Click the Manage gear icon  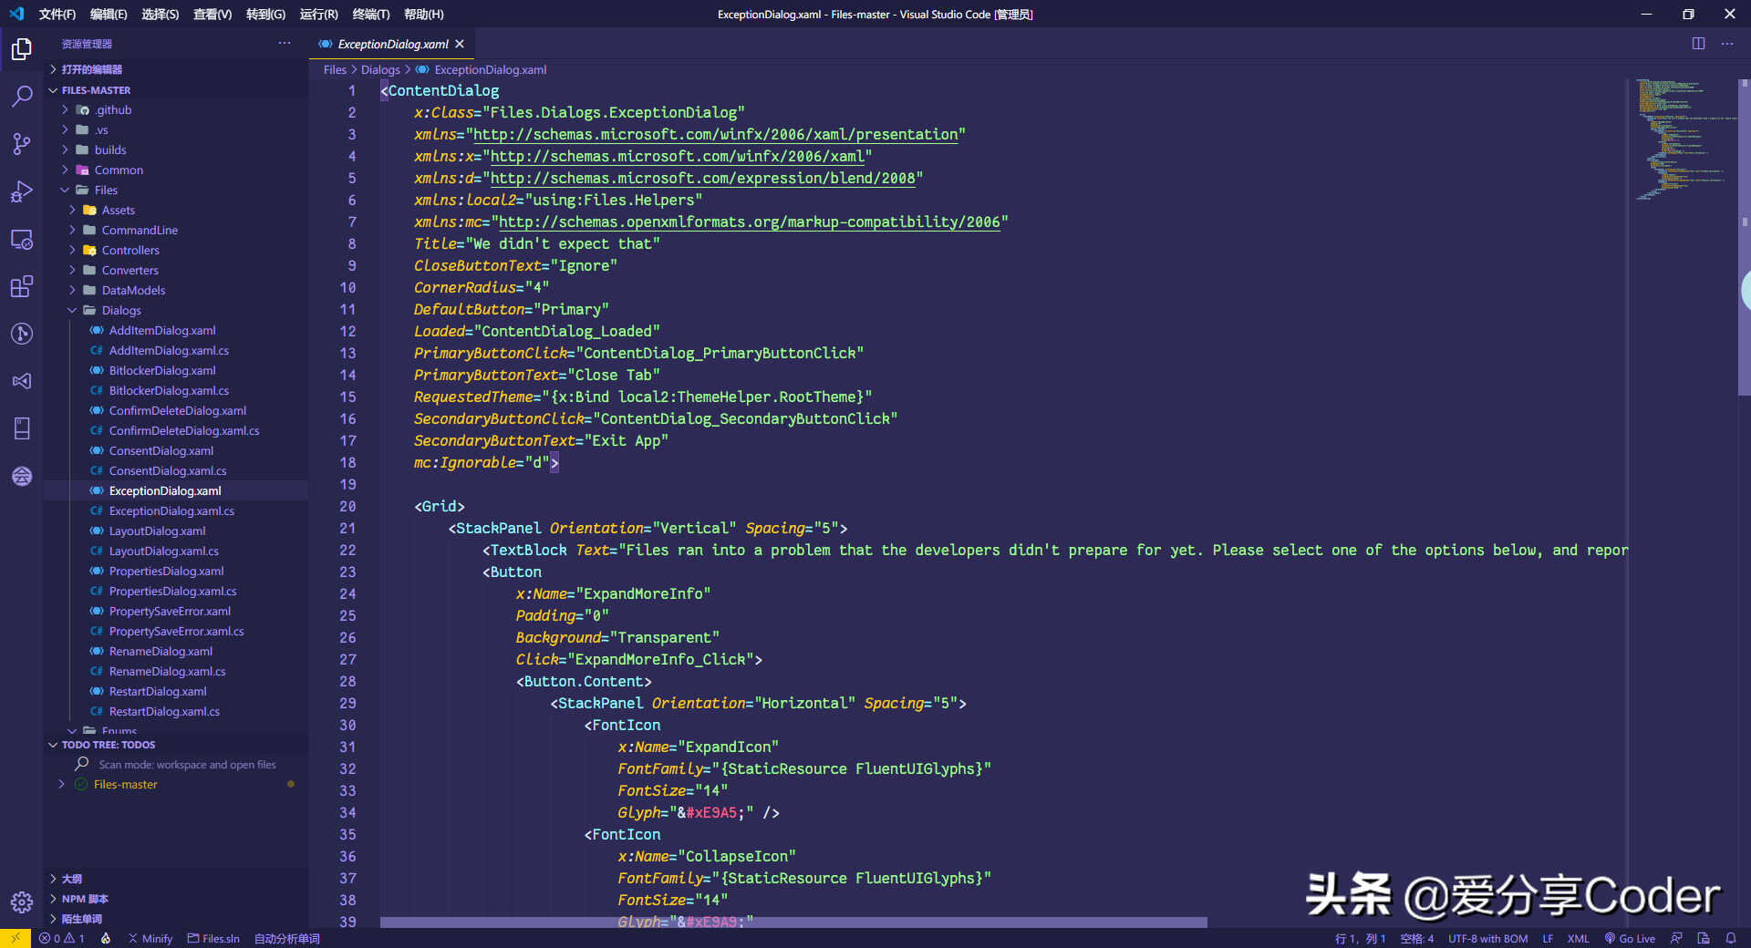22,902
